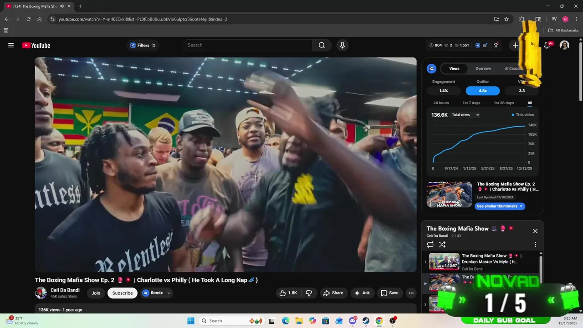Open Microsoft Edge from the taskbar
The height and width of the screenshot is (328, 583).
[286, 321]
